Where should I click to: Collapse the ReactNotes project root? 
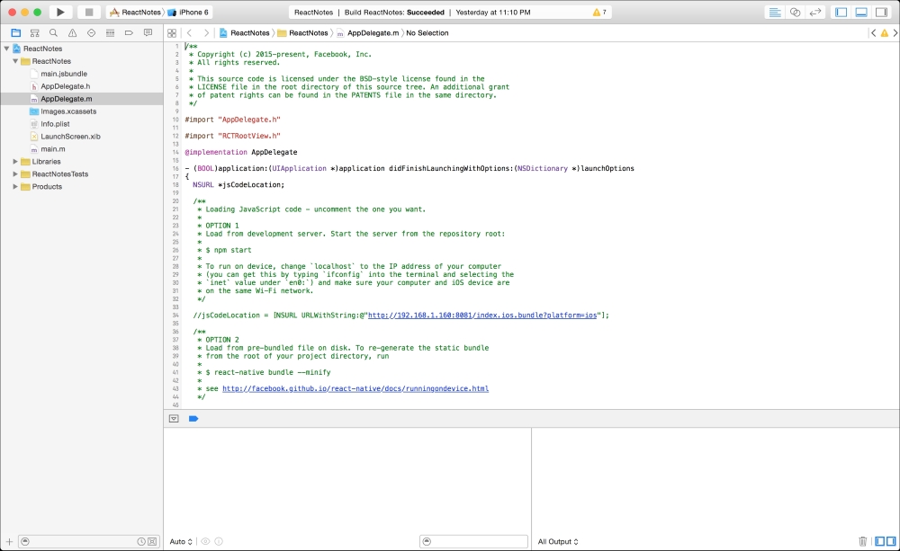tap(7, 49)
